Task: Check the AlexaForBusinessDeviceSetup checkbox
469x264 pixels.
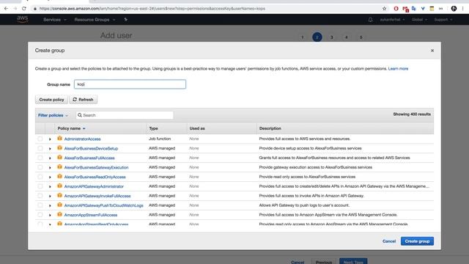Action: [40, 148]
